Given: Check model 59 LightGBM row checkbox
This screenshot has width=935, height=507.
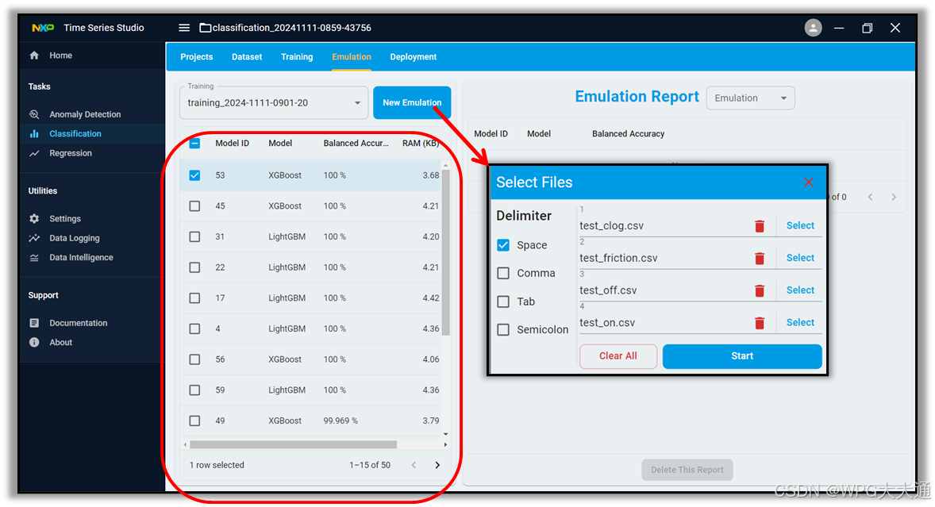Looking at the screenshot, I should pos(194,390).
